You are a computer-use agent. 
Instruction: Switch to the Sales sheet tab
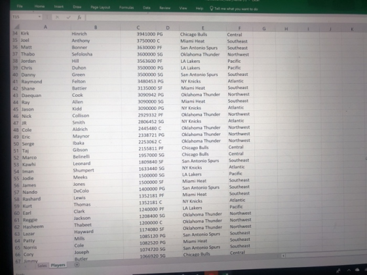point(42,265)
